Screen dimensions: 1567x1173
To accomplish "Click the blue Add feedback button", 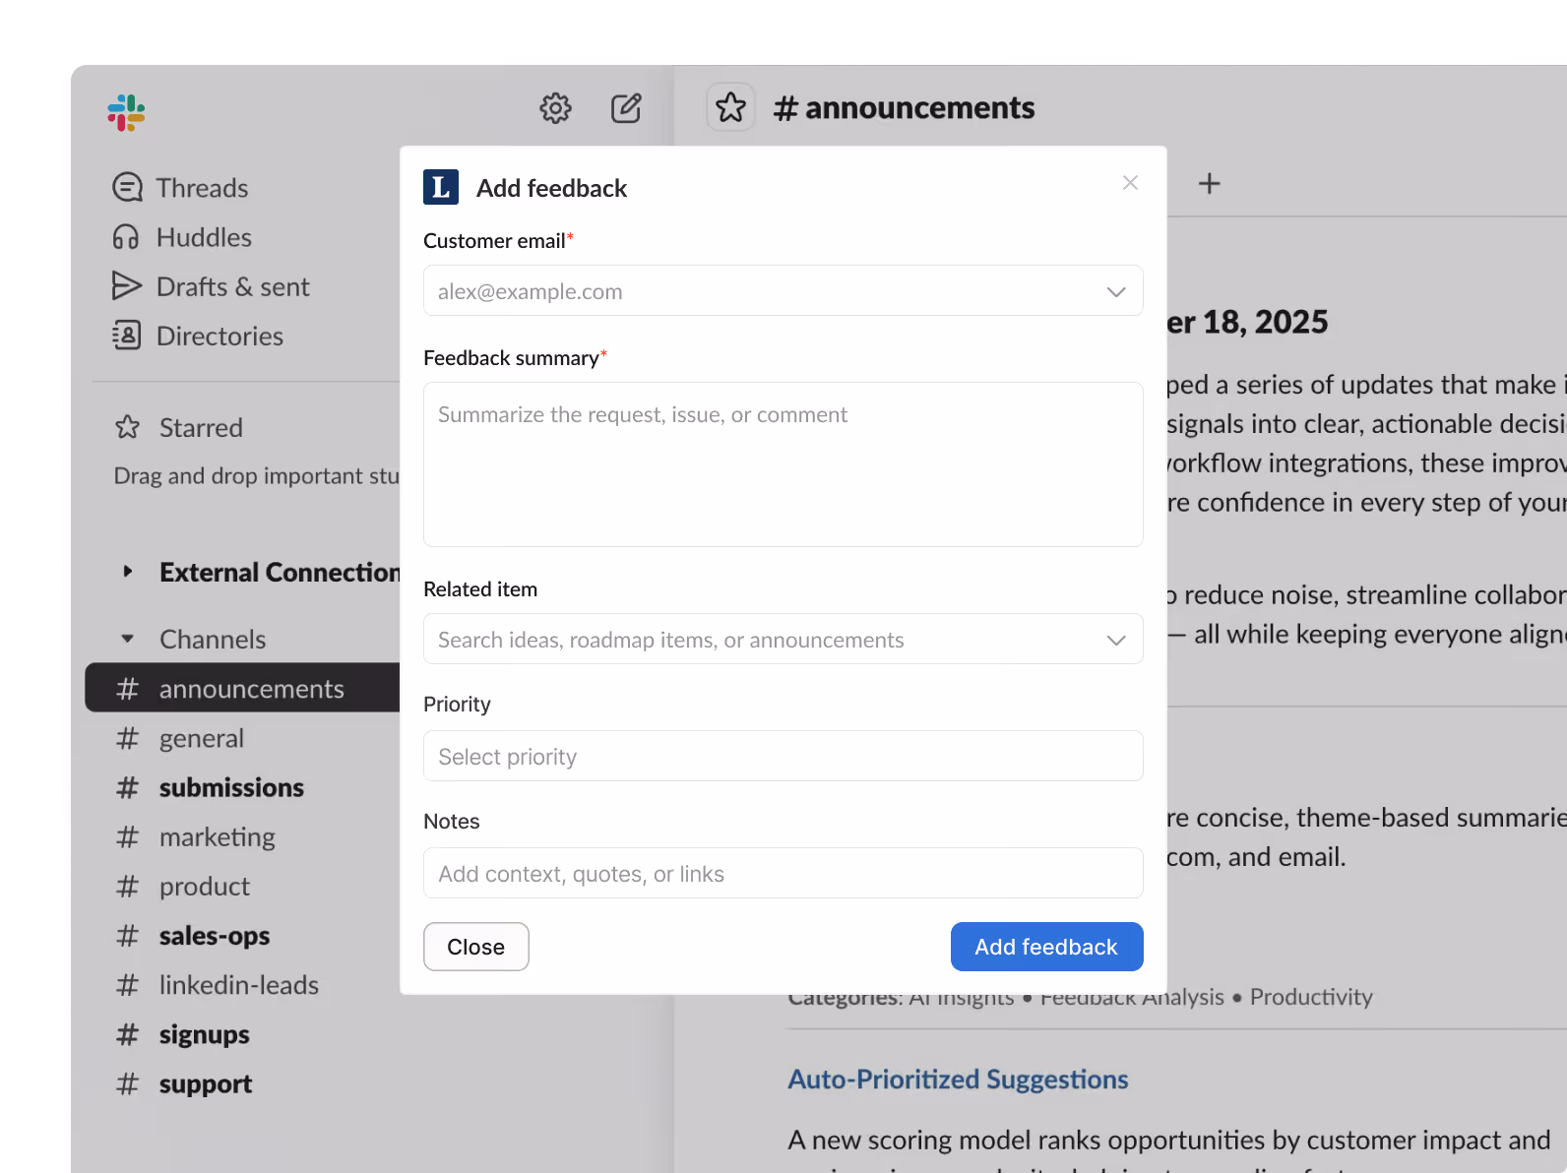I will point(1047,947).
